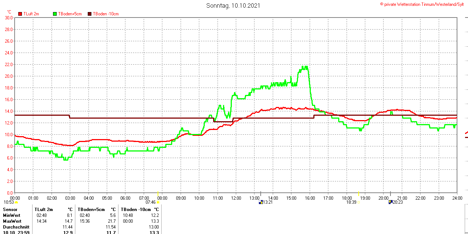Click the Sensor column header in table
Screen dimensions: 468x234
click(x=10, y=210)
